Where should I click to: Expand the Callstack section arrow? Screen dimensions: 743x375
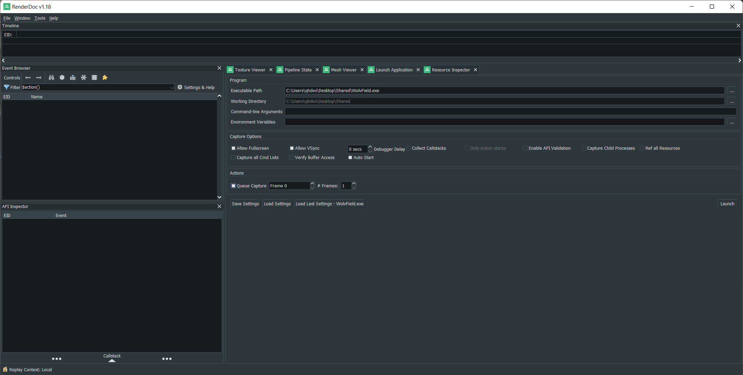click(x=112, y=361)
